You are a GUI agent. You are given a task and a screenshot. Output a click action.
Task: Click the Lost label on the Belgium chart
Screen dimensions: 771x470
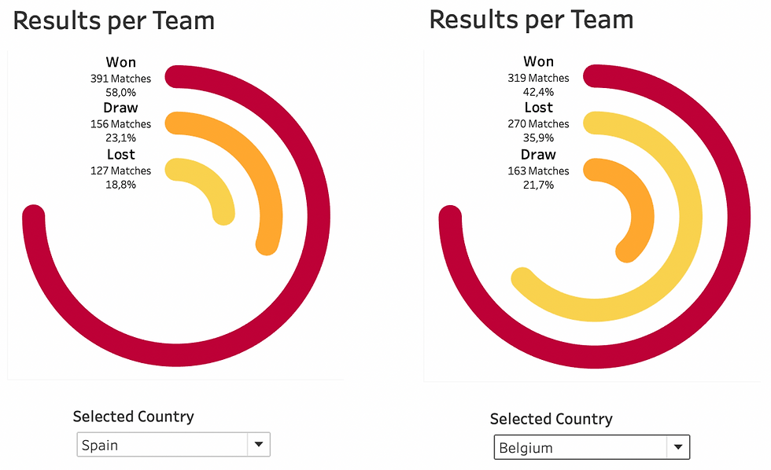click(x=538, y=108)
